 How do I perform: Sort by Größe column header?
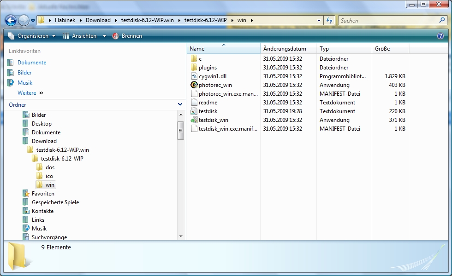click(390, 49)
